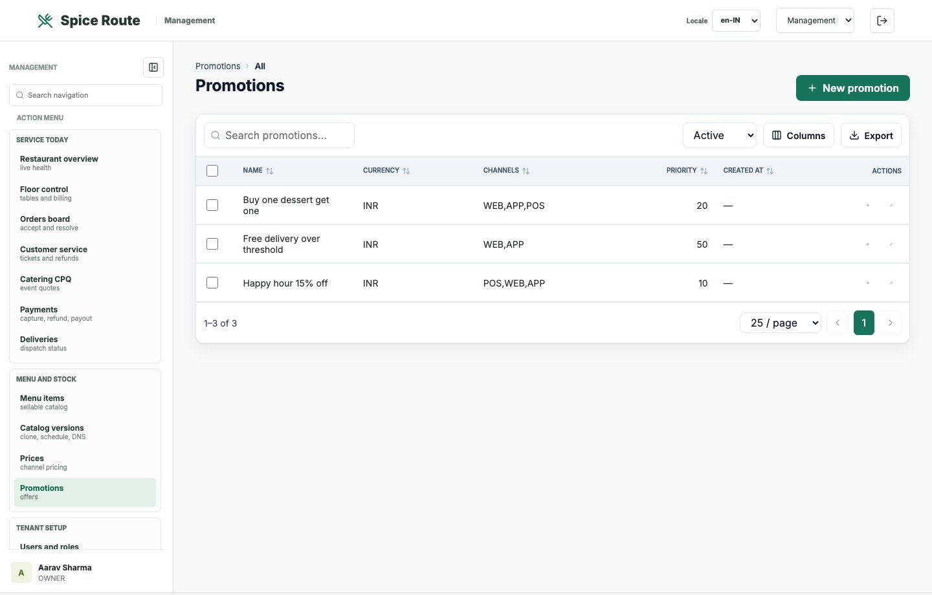Click the Search navigation input field
This screenshot has width=932, height=595.
[x=85, y=95]
